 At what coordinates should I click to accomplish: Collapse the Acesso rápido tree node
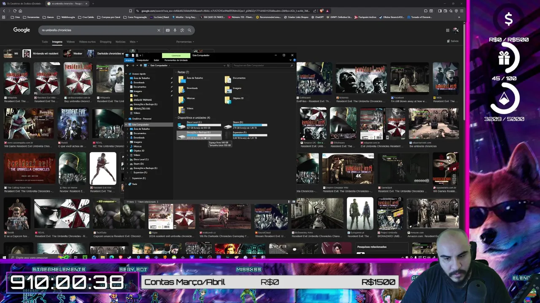[127, 74]
